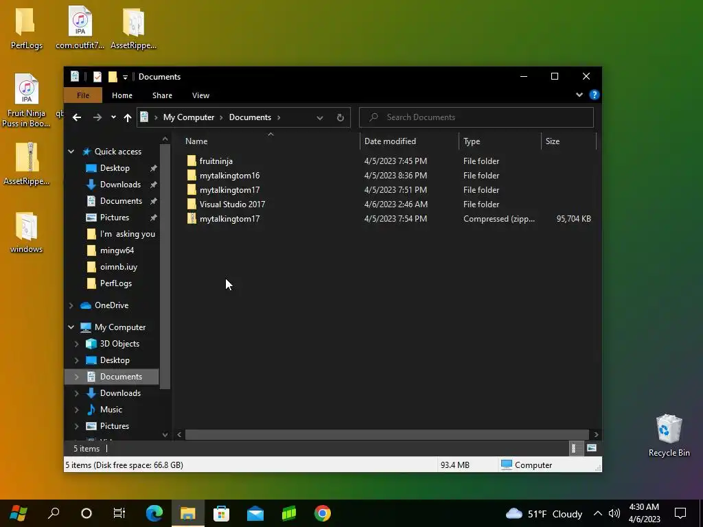Collapse the My Computer tree node

pos(71,327)
